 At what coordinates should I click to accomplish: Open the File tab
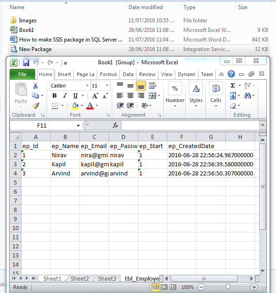(22, 74)
